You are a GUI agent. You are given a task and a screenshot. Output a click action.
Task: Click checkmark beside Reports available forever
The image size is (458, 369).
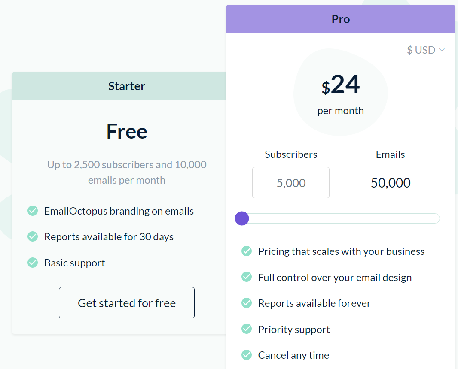pyautogui.click(x=247, y=303)
